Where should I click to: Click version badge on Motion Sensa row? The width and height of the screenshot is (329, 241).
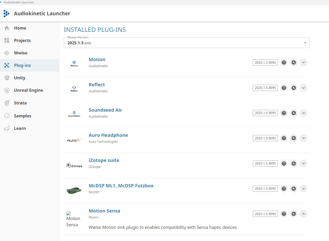pos(265,214)
